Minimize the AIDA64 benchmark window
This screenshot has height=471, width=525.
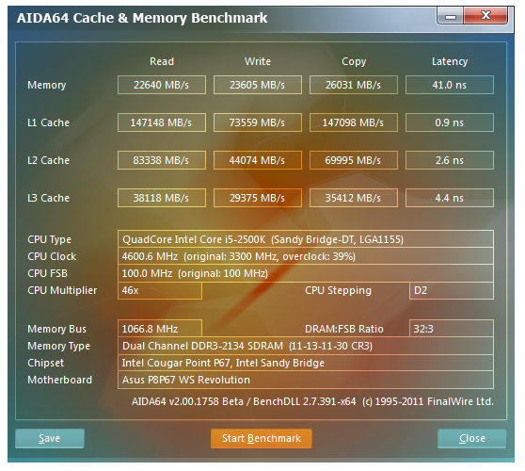tap(451, 16)
